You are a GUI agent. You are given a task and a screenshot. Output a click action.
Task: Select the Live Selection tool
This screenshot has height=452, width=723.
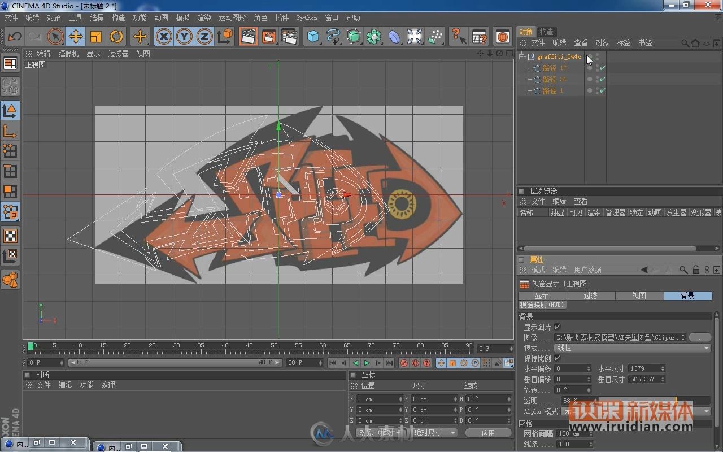(55, 37)
